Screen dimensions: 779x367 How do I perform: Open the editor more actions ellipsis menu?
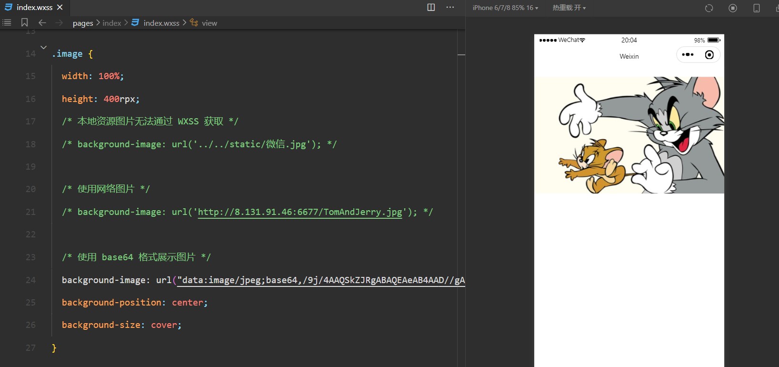tap(450, 7)
